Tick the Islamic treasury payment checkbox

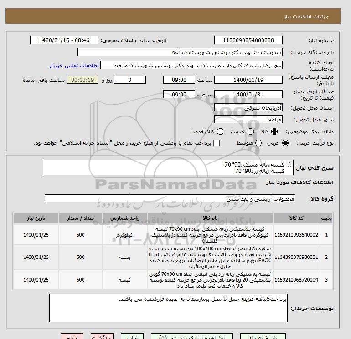217,143
